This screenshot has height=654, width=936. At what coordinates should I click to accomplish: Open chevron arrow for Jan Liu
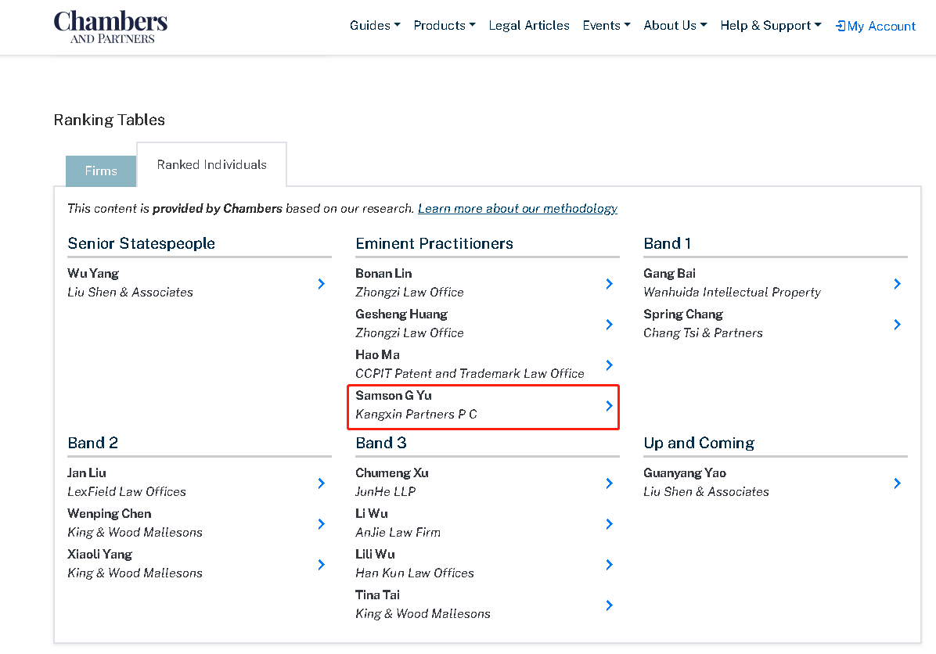pos(321,483)
